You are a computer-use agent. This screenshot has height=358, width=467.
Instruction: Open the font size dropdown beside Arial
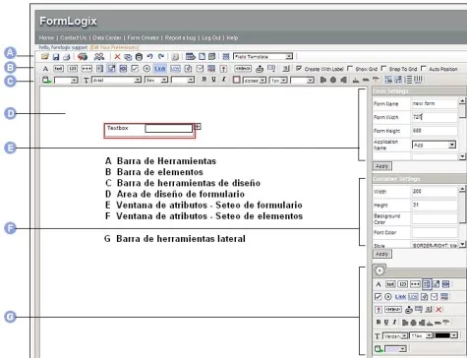pyautogui.click(x=156, y=80)
